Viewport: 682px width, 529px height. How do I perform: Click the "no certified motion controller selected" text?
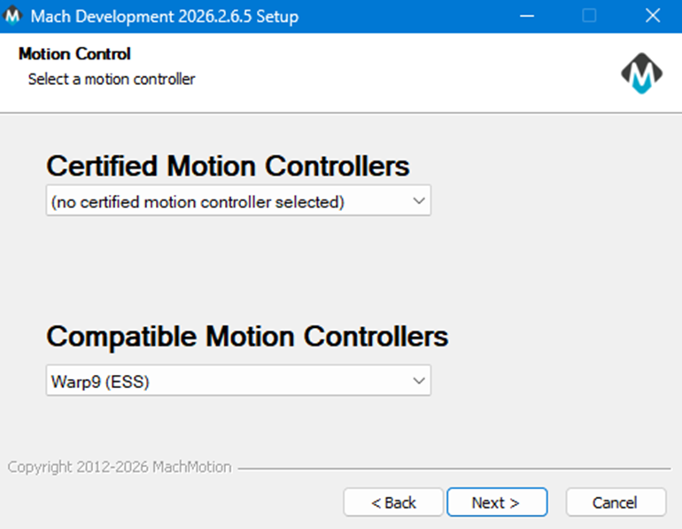(198, 202)
